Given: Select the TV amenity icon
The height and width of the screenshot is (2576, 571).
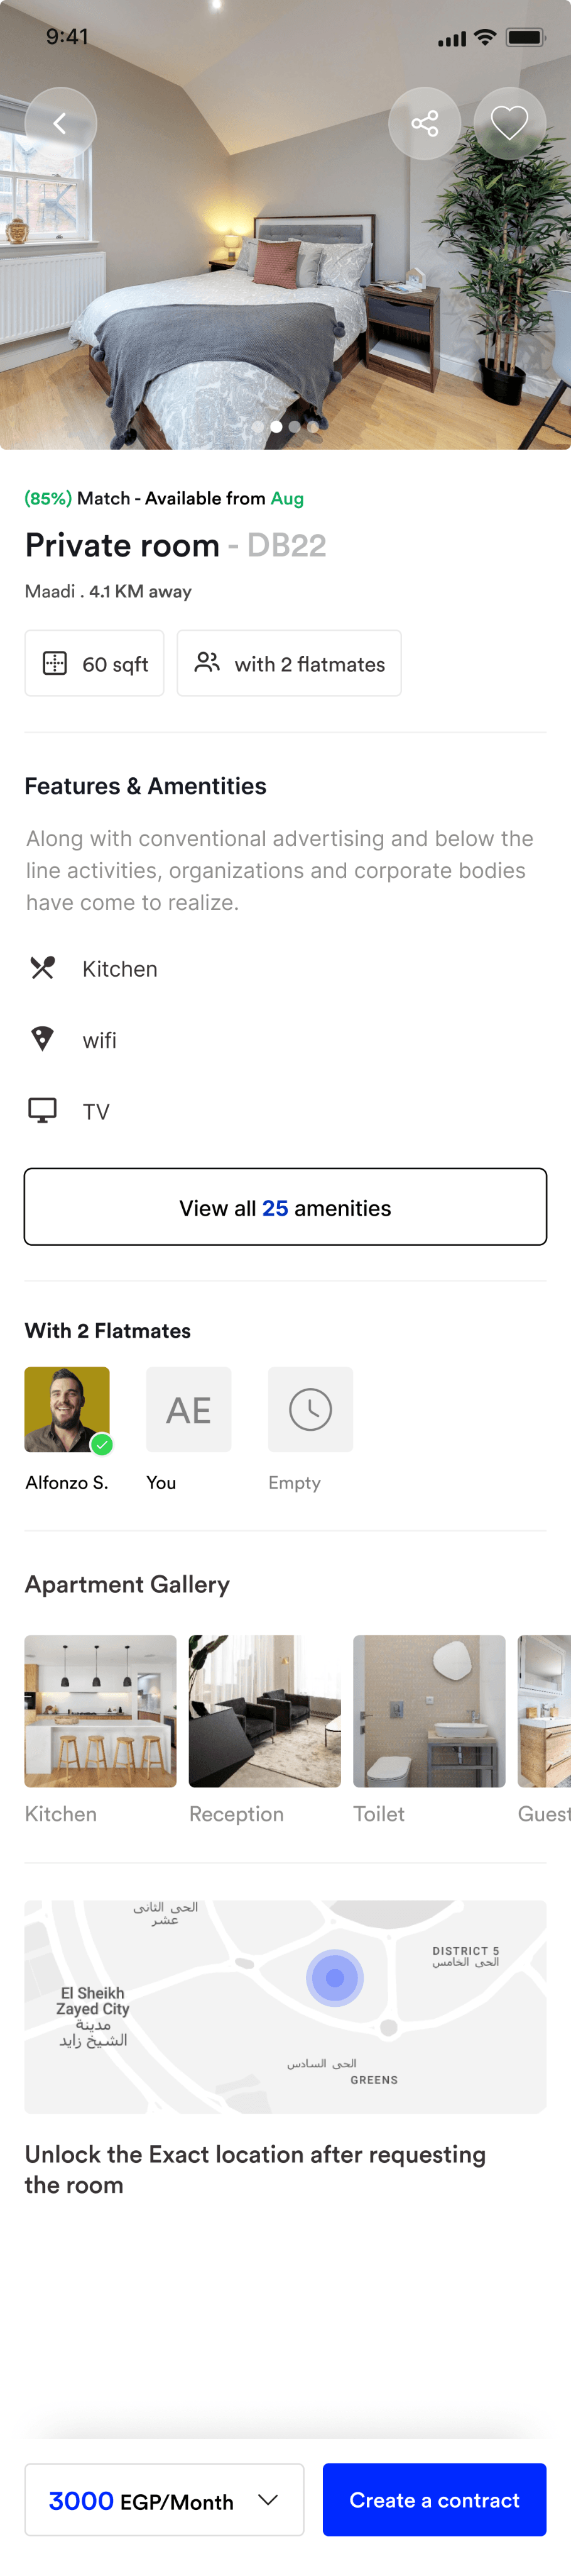Looking at the screenshot, I should [x=42, y=1111].
